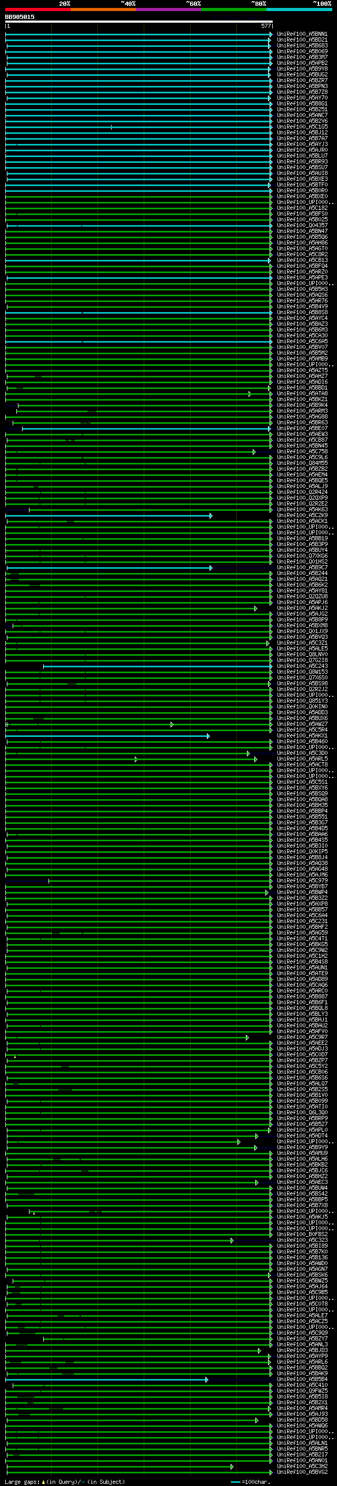Screen dimensions: 337x1486
Task: Click the red ~20% identity color segment
Action: pos(38,9)
